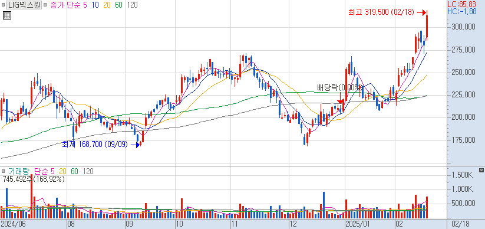Click the 09 month axis label

click(x=129, y=224)
